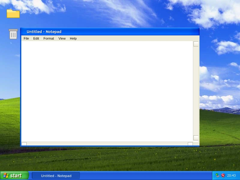Open the File menu in Notepad
The height and width of the screenshot is (180, 240).
coord(26,38)
